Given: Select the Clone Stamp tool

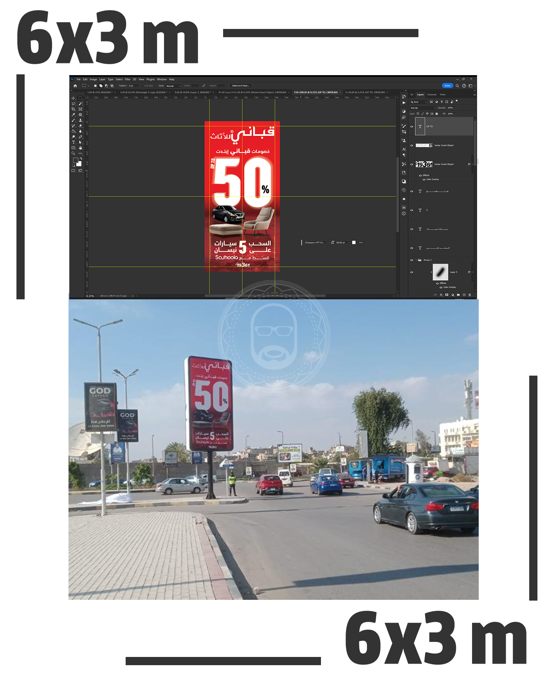Looking at the screenshot, I should click(x=80, y=120).
